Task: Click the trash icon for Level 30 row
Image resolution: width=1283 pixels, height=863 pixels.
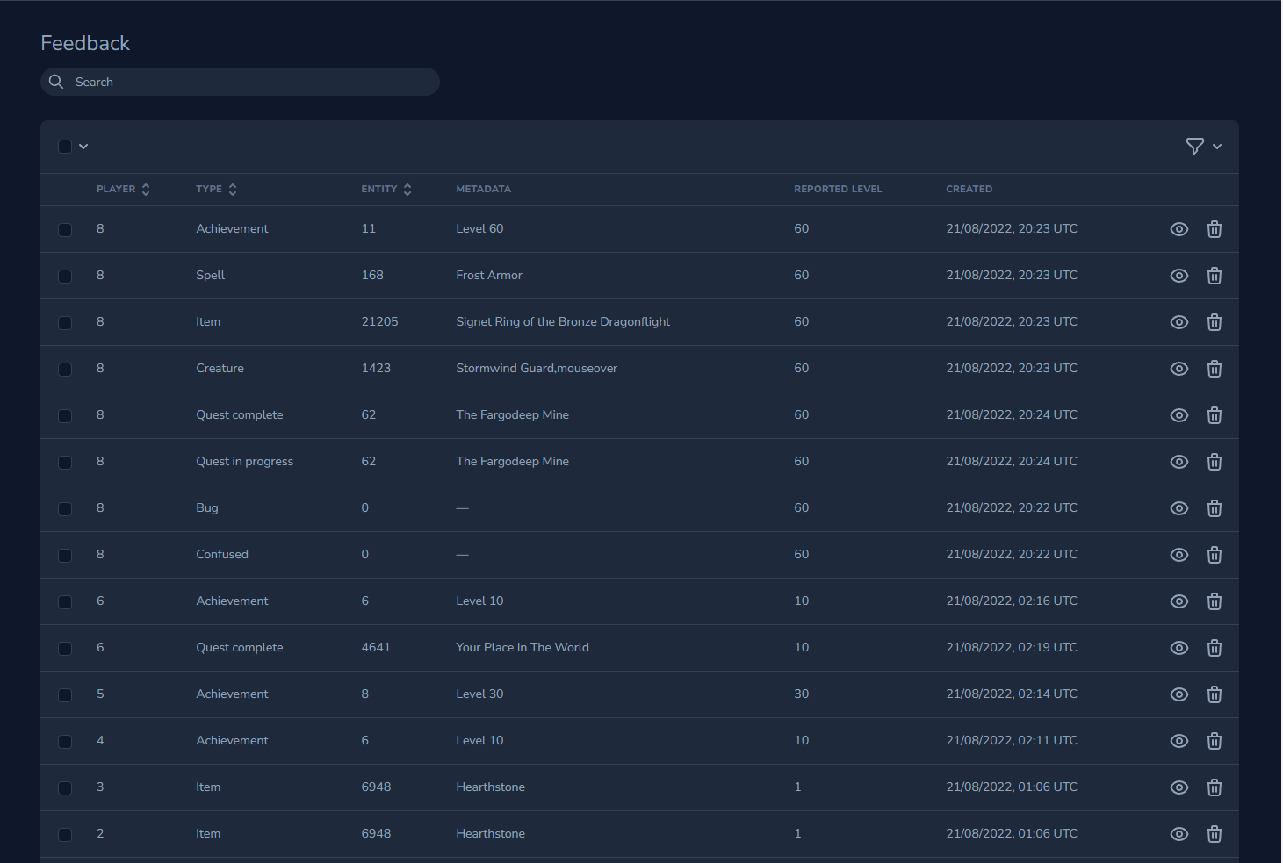Action: (x=1214, y=694)
